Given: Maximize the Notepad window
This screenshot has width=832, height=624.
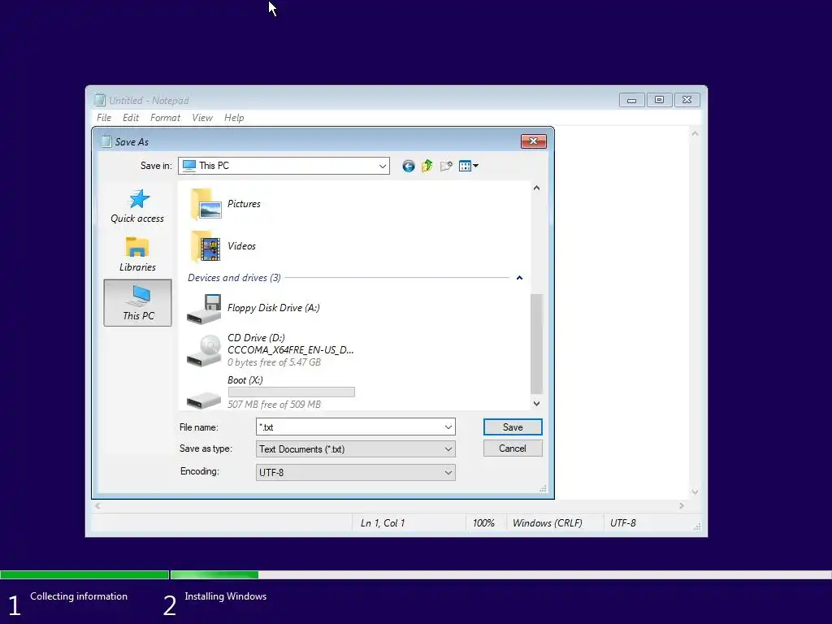Looking at the screenshot, I should click(659, 100).
